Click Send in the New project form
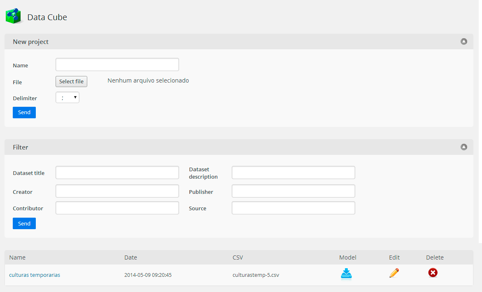The width and height of the screenshot is (482, 292). (24, 112)
